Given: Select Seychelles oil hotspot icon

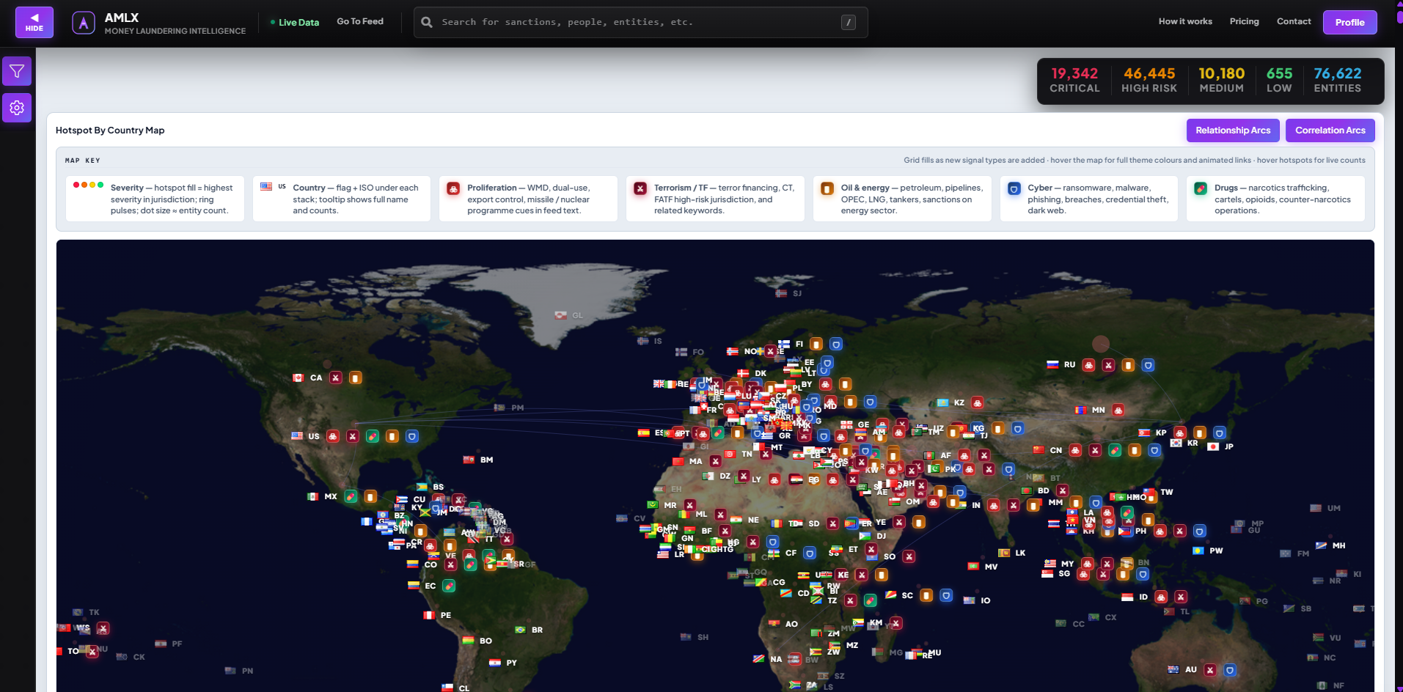Looking at the screenshot, I should point(927,595).
